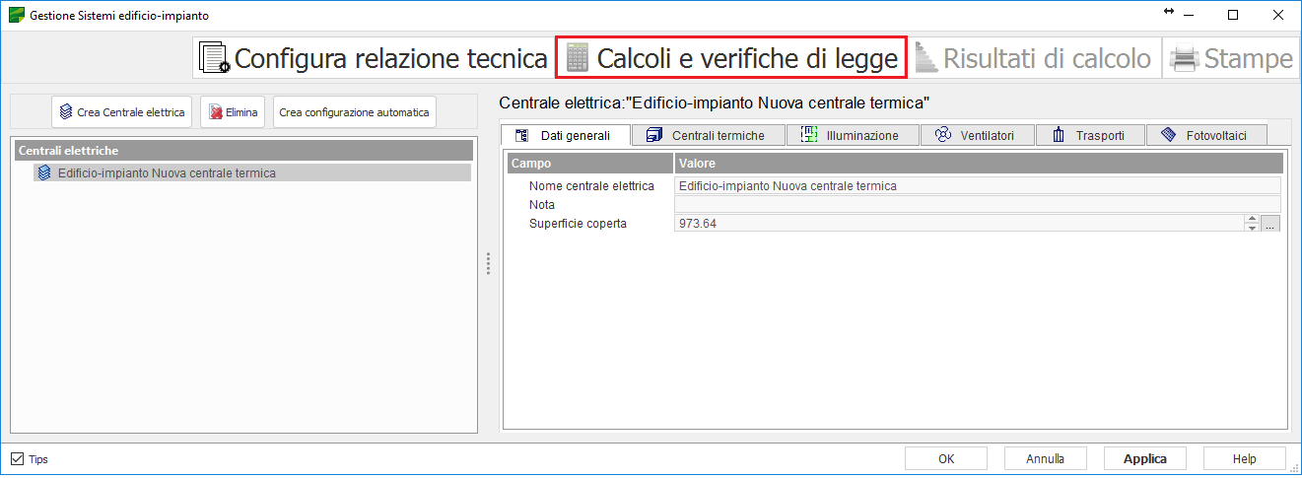Switch to the Centrali termiche tab
Screen dimensions: 1302x478
(x=707, y=135)
